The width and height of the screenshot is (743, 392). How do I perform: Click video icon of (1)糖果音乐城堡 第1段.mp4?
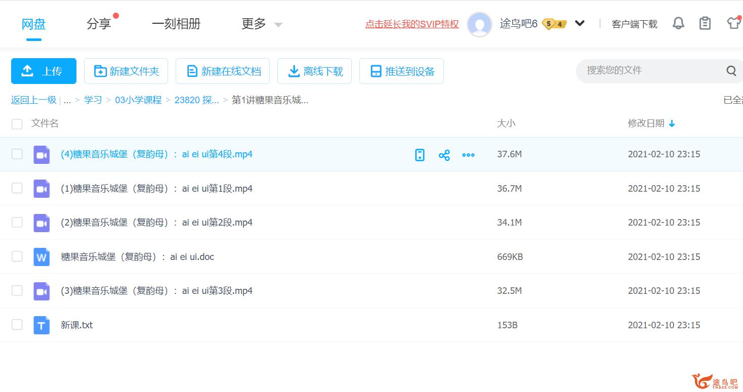[x=42, y=189]
